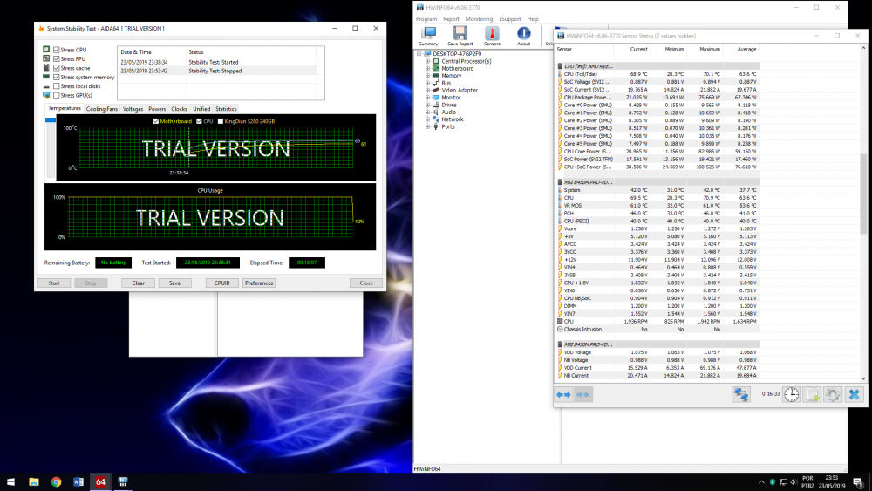Image resolution: width=872 pixels, height=491 pixels.
Task: Enable the Stress local disks checkbox
Action: tap(57, 86)
